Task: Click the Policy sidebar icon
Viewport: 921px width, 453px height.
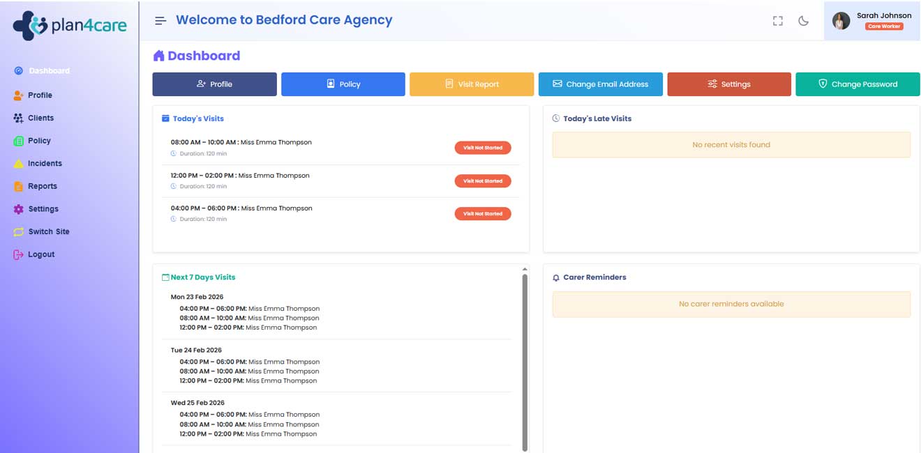Action: point(19,141)
